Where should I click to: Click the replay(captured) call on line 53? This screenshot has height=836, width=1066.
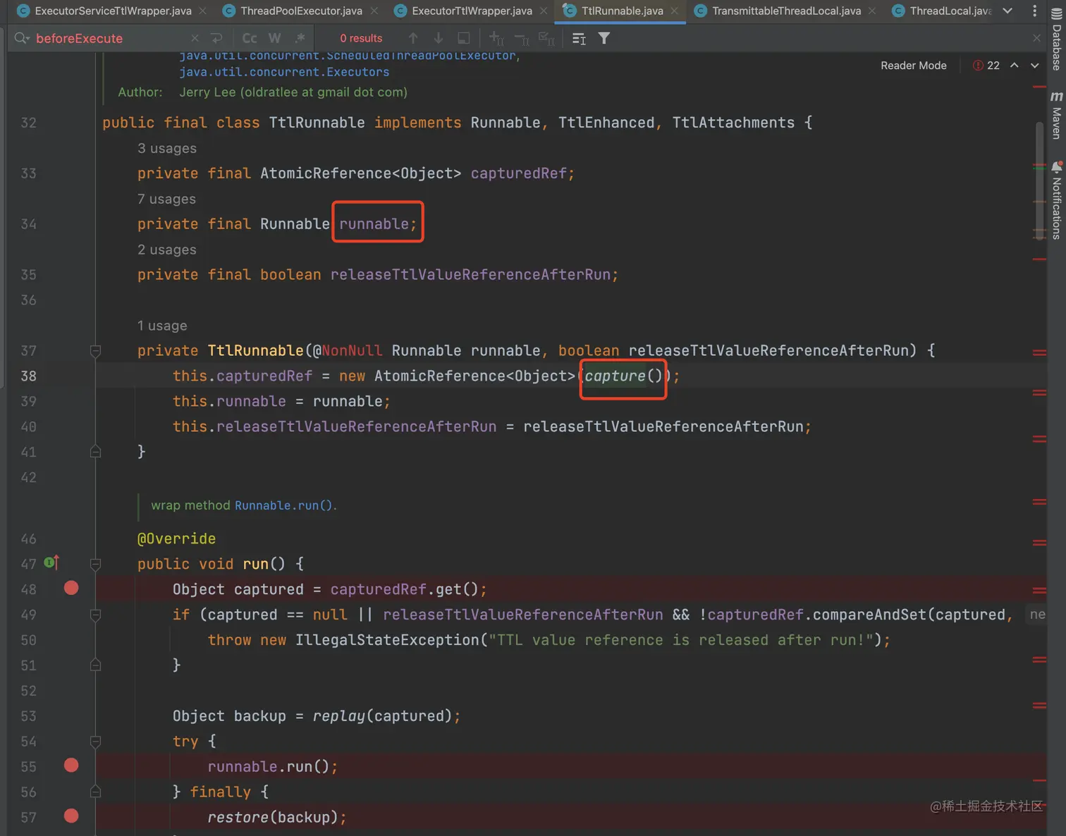pyautogui.click(x=382, y=715)
